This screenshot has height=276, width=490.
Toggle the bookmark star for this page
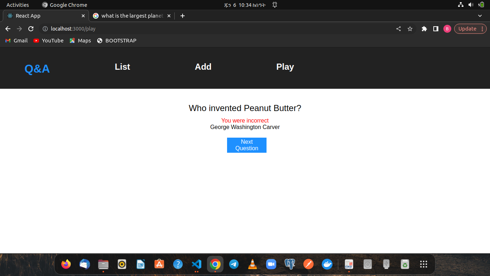[410, 29]
